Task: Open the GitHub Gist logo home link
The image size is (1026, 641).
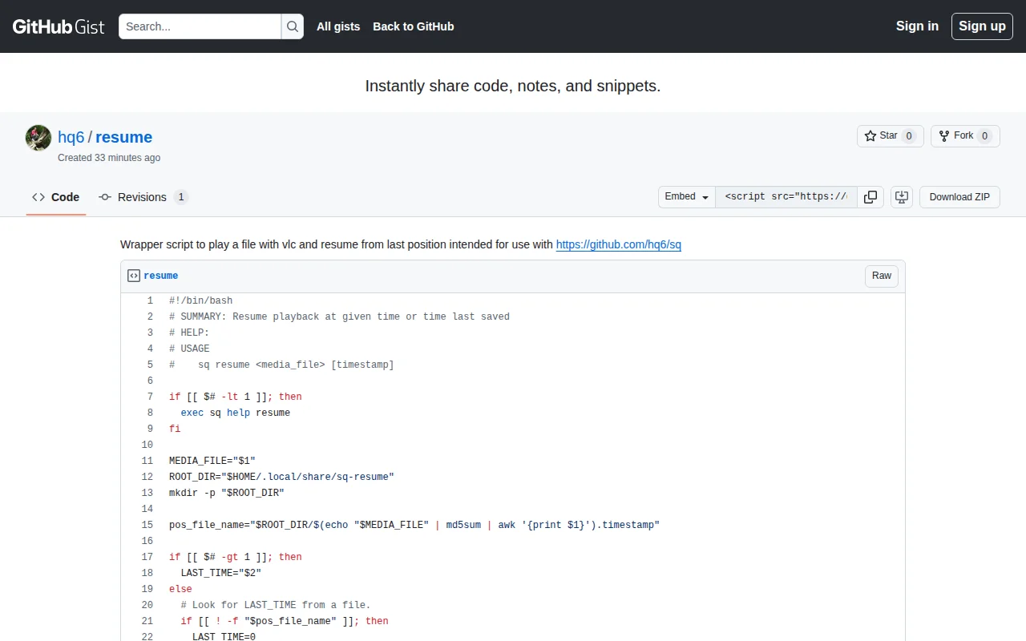Action: [x=59, y=26]
